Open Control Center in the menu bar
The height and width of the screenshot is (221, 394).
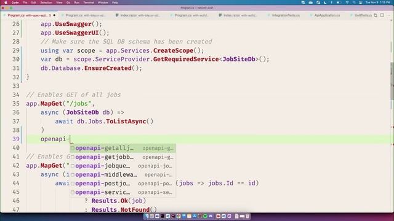tap(361, 2)
